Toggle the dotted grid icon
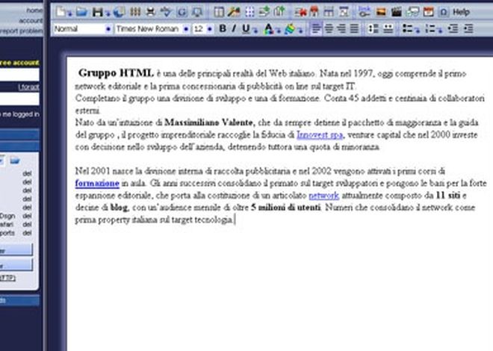The height and width of the screenshot is (351, 493). pyautogui.click(x=249, y=12)
